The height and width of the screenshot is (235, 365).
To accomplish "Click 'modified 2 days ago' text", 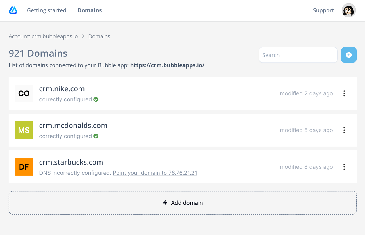I will point(306,93).
